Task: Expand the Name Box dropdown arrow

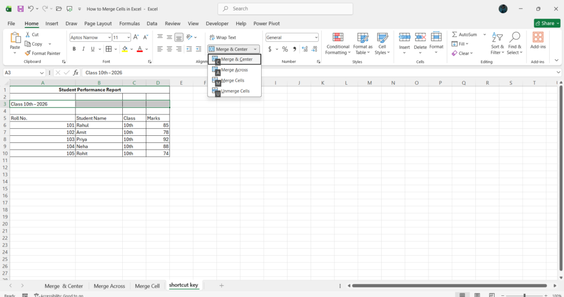Action: pos(42,73)
